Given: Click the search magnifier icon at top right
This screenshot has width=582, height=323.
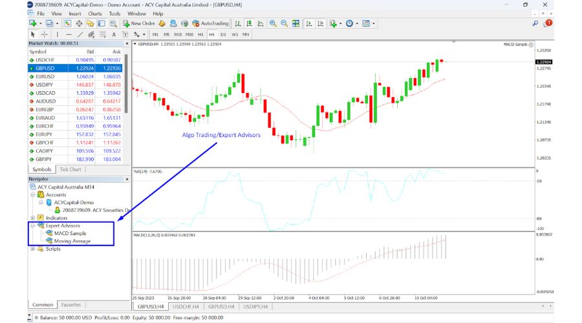Looking at the screenshot, I should (x=535, y=23).
